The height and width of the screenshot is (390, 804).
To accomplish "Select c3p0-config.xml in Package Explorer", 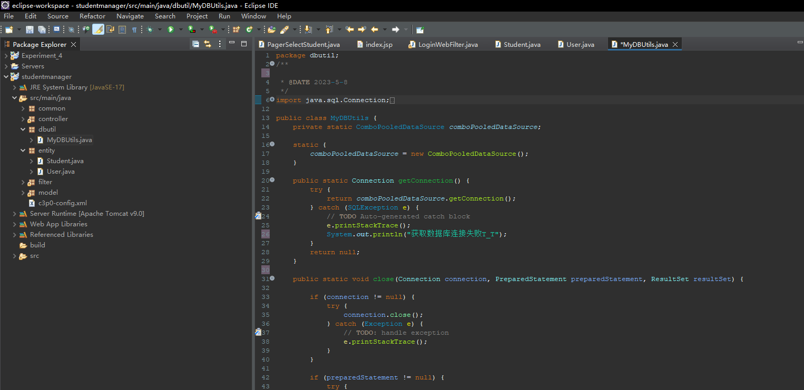I will click(62, 203).
